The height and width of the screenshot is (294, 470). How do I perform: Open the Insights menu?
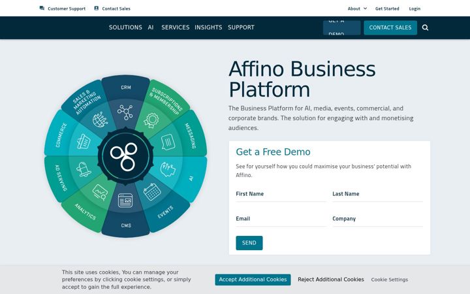click(208, 27)
